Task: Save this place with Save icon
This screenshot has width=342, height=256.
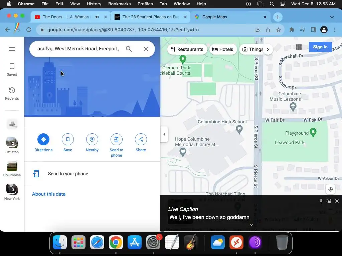Action: (x=68, y=143)
